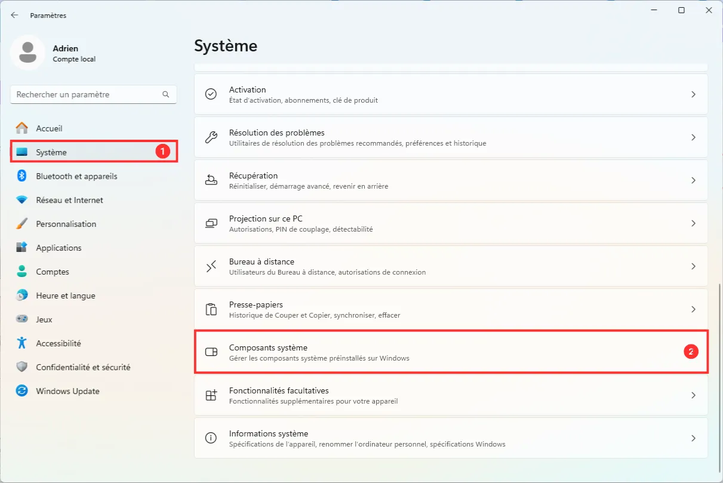
Task: Click the Compte local label
Action: [74, 59]
